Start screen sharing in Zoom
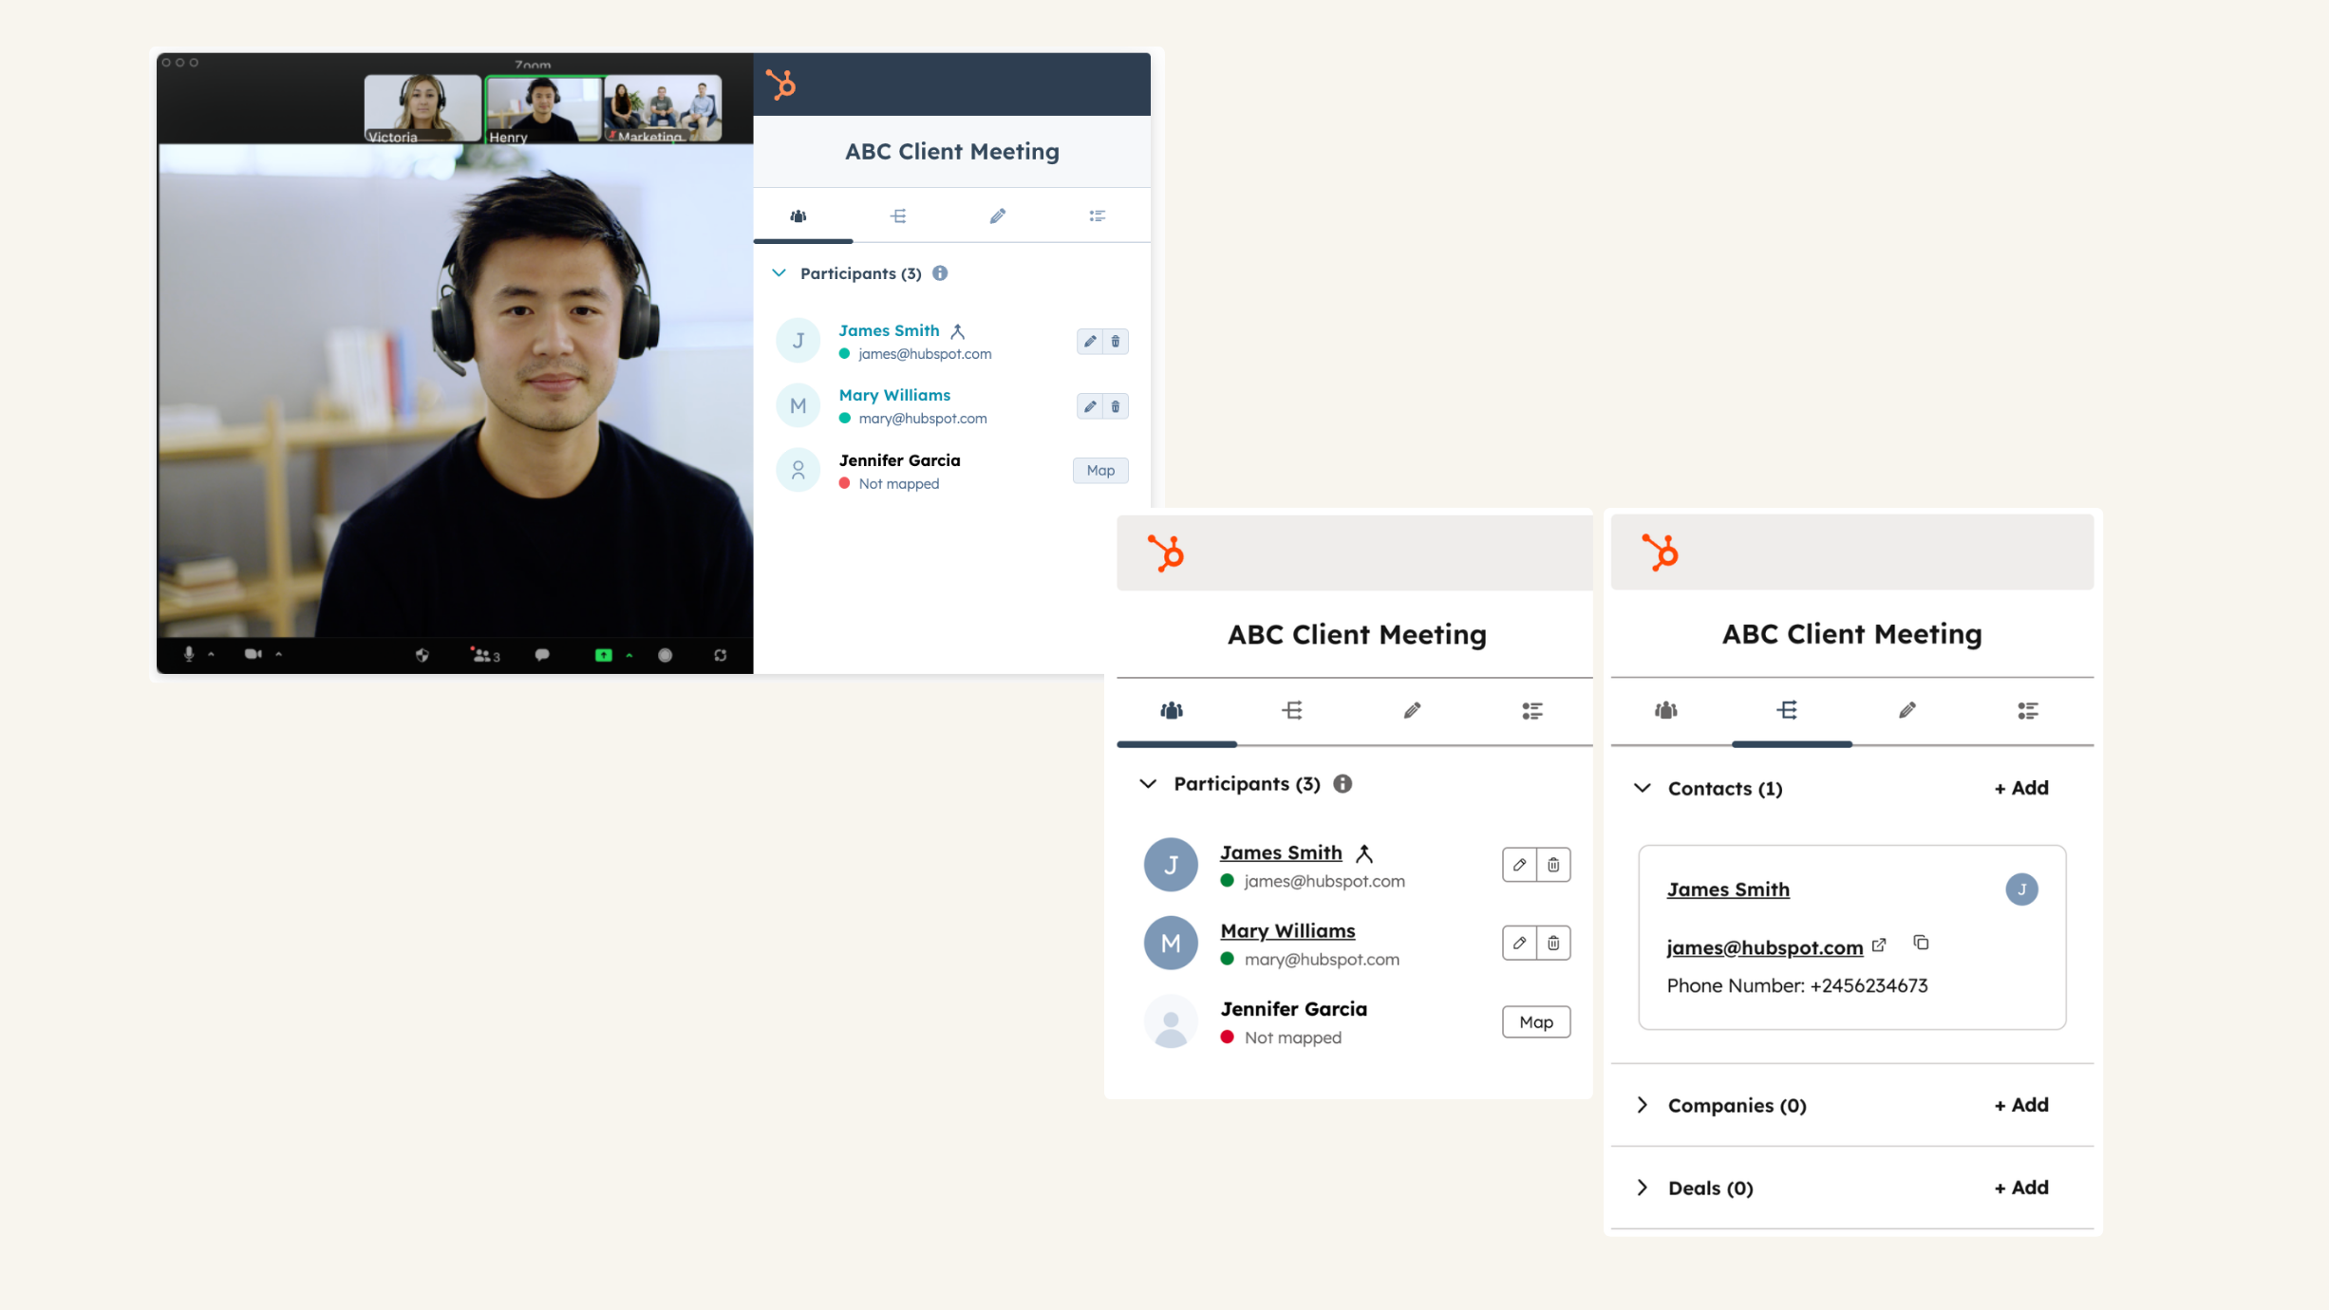The height and width of the screenshot is (1310, 2329). click(602, 655)
